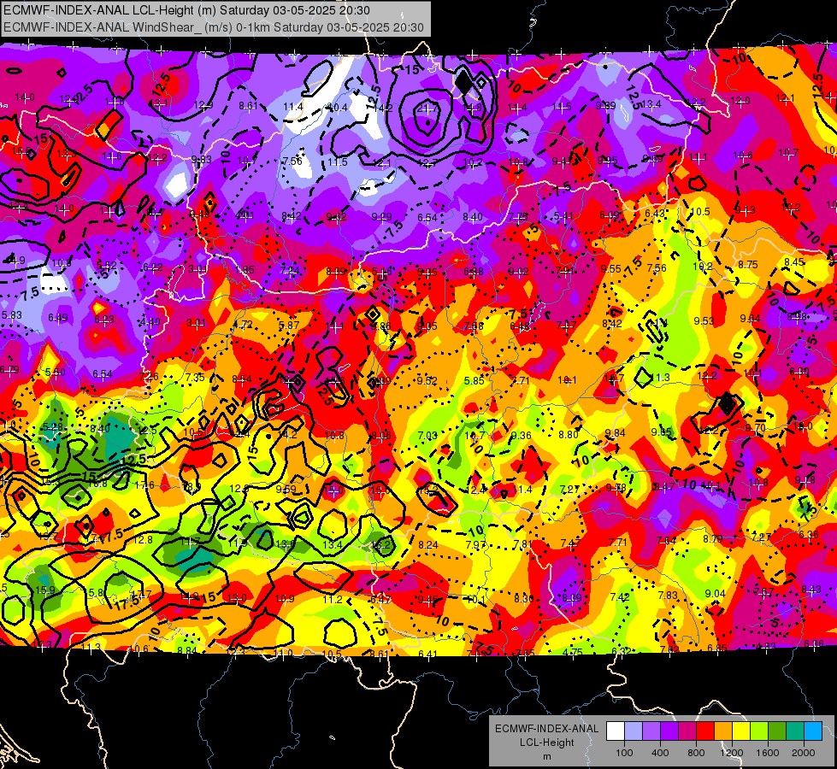Click the 9.84 shear value
837x769 pixels.
click(x=615, y=433)
